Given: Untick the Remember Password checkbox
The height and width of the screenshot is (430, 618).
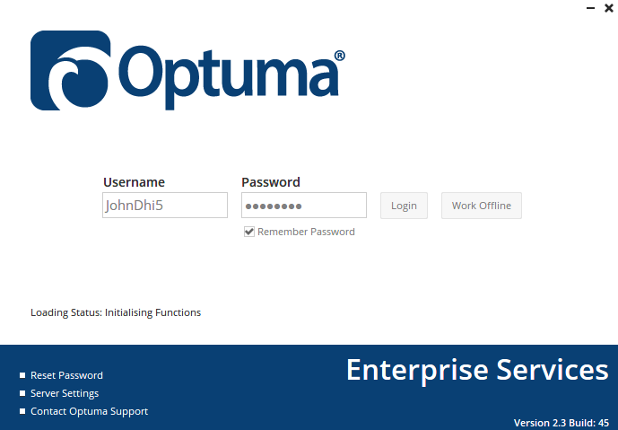Looking at the screenshot, I should 249,232.
